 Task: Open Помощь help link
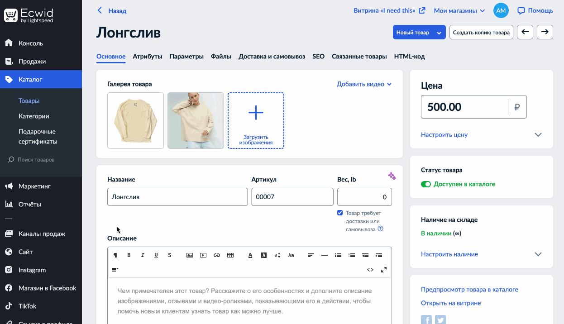[x=535, y=10]
